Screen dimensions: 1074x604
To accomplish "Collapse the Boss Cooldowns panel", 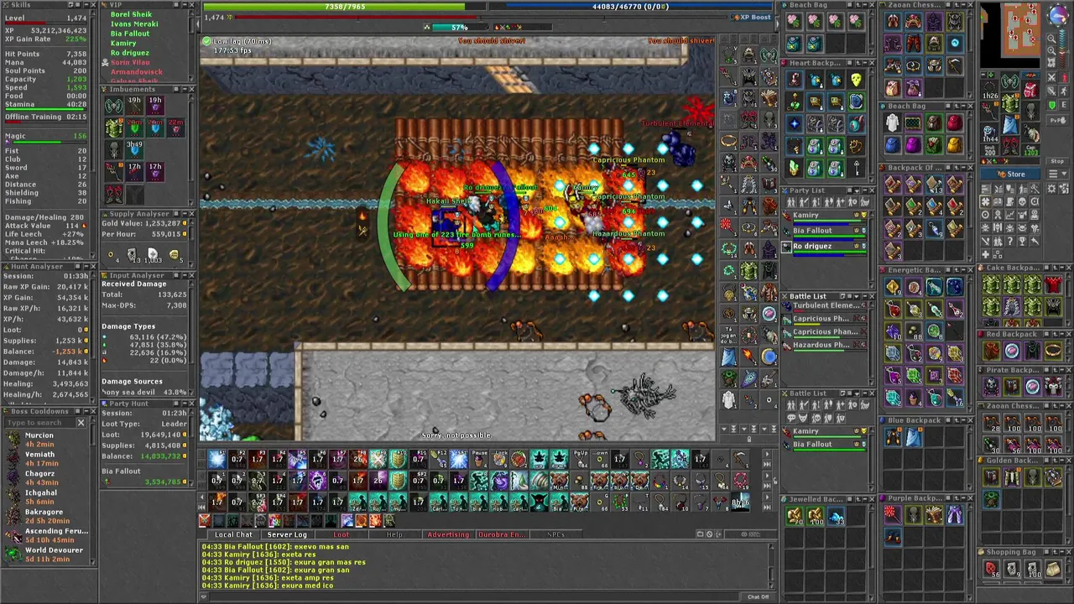I will (x=86, y=411).
